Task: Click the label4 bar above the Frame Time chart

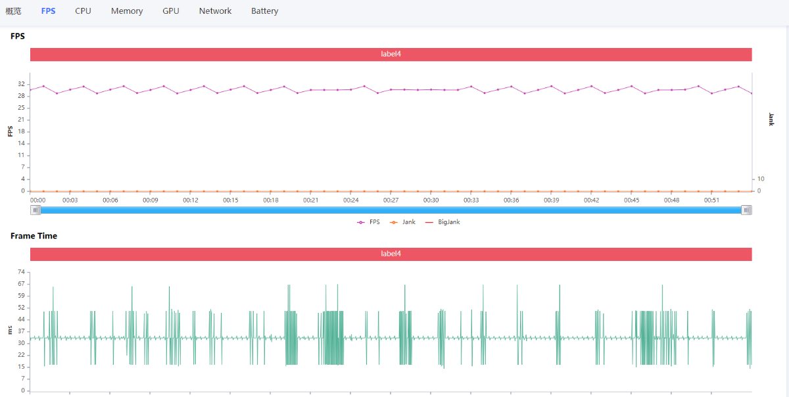Action: point(391,254)
